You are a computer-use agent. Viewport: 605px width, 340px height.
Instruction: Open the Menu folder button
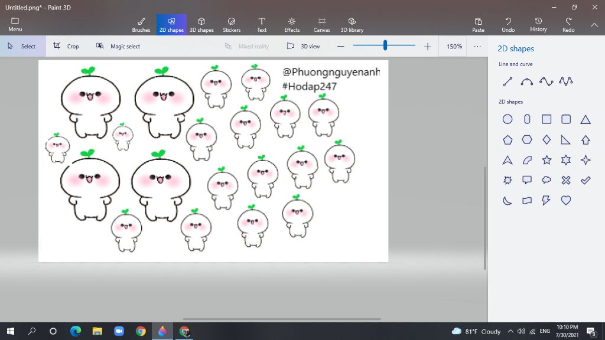(x=15, y=24)
